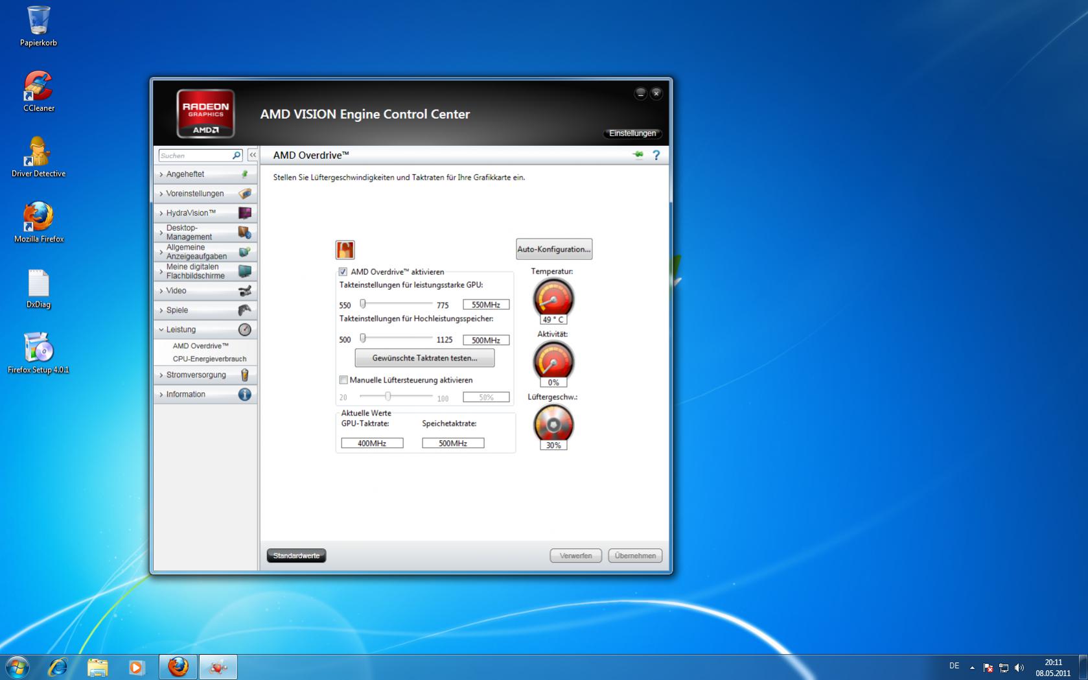Click the Übernehmen button
The height and width of the screenshot is (680, 1088).
pos(635,556)
